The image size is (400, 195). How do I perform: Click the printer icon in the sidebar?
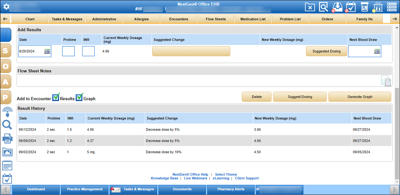tap(7, 138)
